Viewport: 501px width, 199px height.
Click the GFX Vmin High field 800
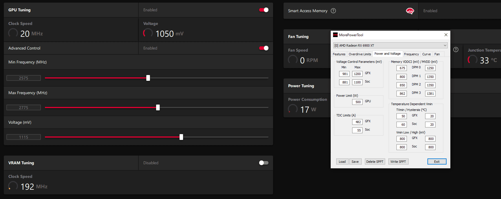tap(430, 139)
